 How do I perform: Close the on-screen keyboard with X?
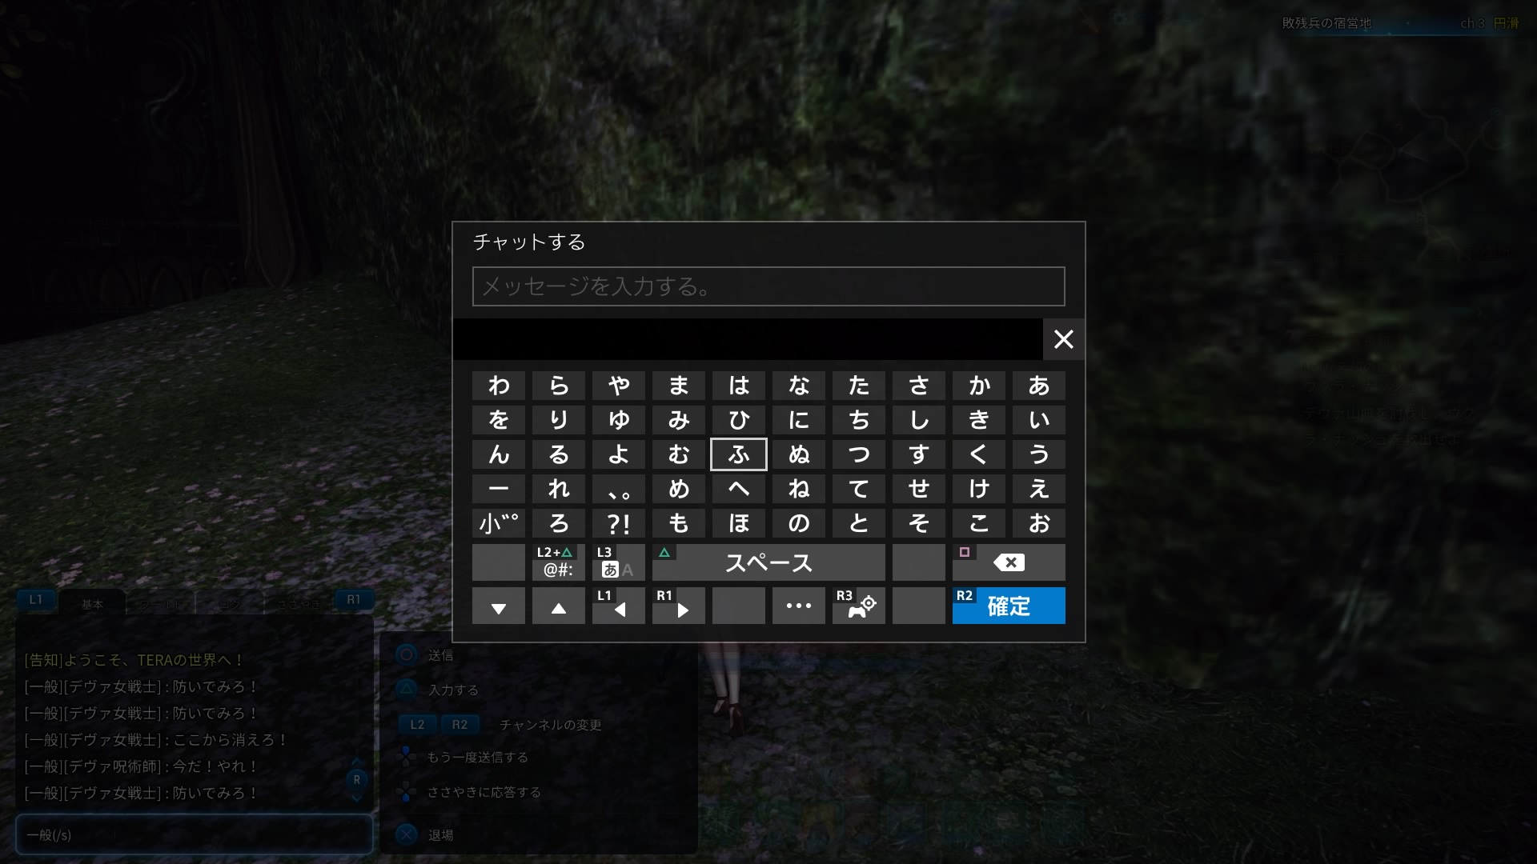[x=1063, y=339]
